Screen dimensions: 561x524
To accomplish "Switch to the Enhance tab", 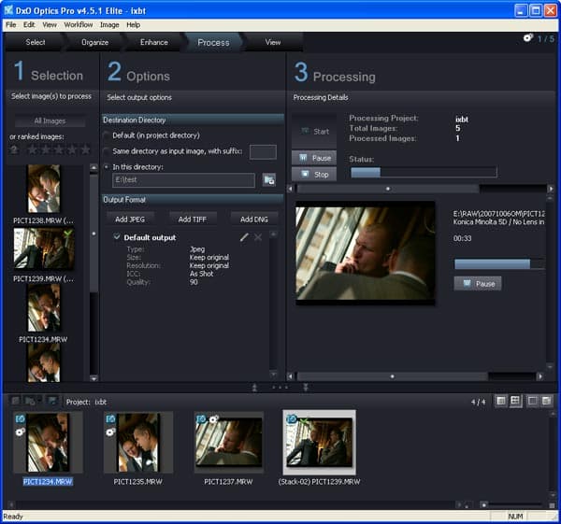I will (154, 42).
